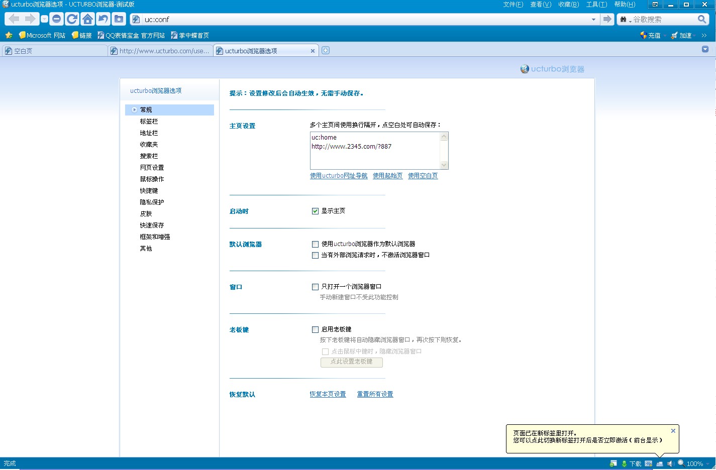Click the 使用起始页 link
This screenshot has width=716, height=470.
coord(387,176)
